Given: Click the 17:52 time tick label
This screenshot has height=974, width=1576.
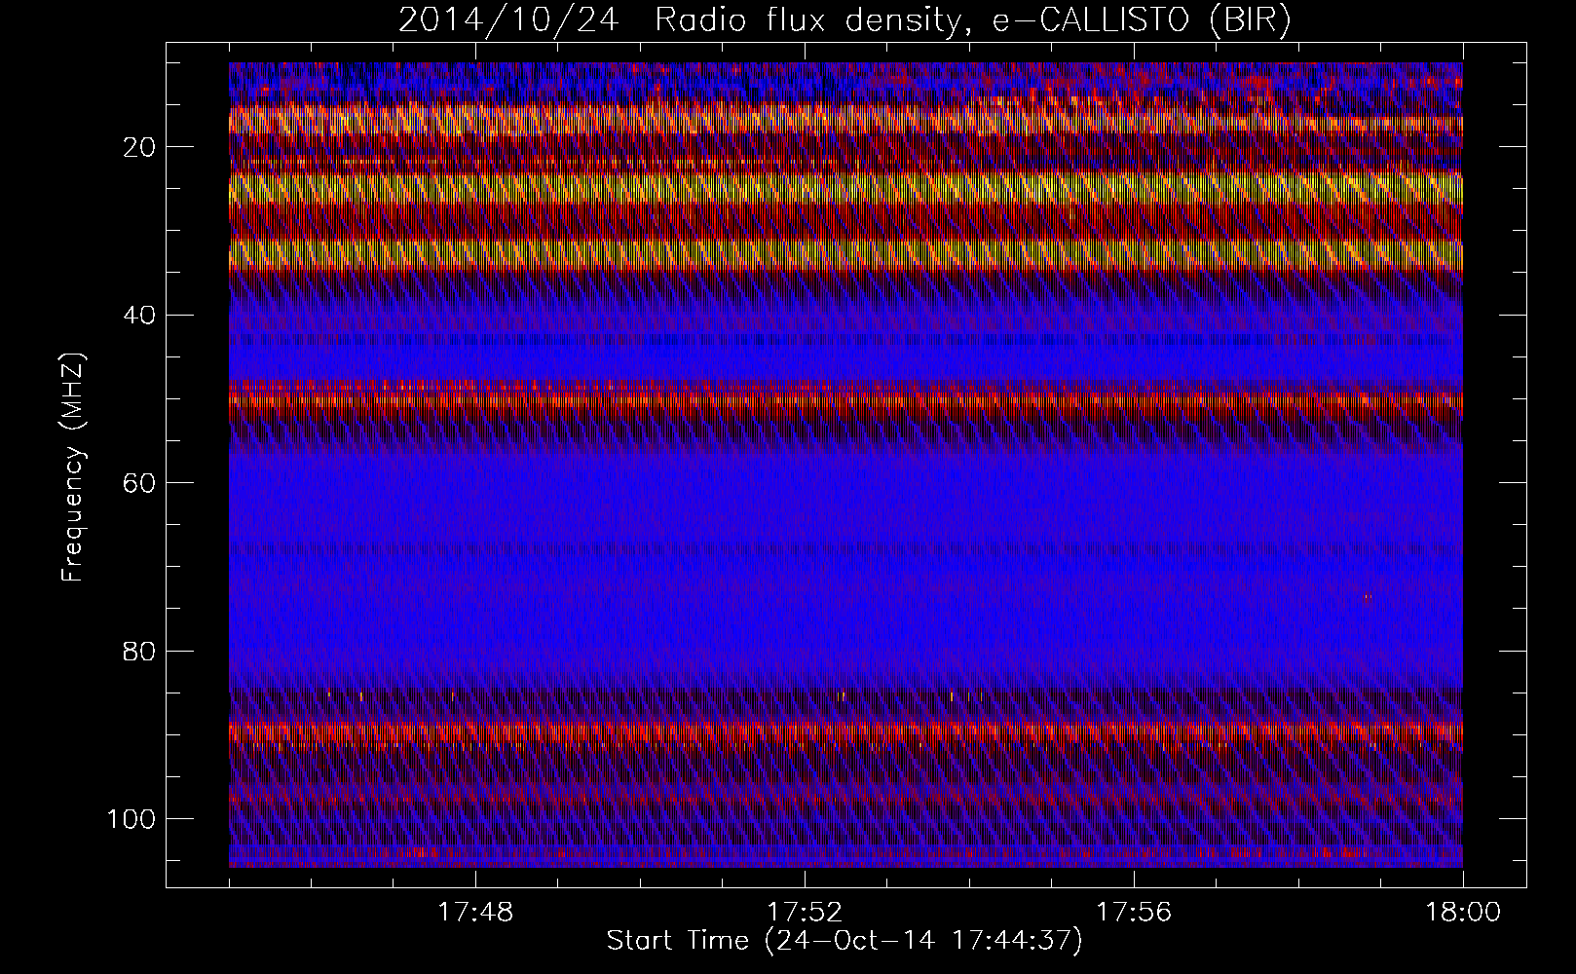Looking at the screenshot, I should click(x=805, y=913).
